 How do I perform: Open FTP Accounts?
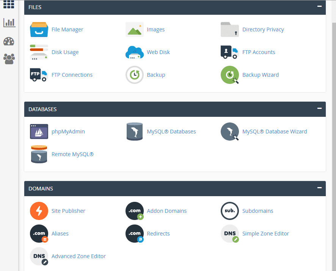tap(259, 52)
